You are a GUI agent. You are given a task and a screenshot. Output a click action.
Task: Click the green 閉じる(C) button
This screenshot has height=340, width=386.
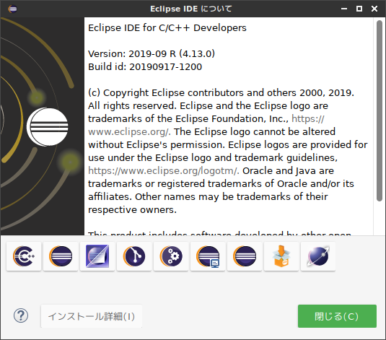(x=337, y=316)
